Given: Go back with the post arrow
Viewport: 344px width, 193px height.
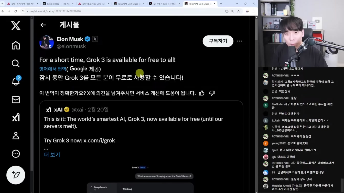Looking at the screenshot, I should click(x=43, y=25).
